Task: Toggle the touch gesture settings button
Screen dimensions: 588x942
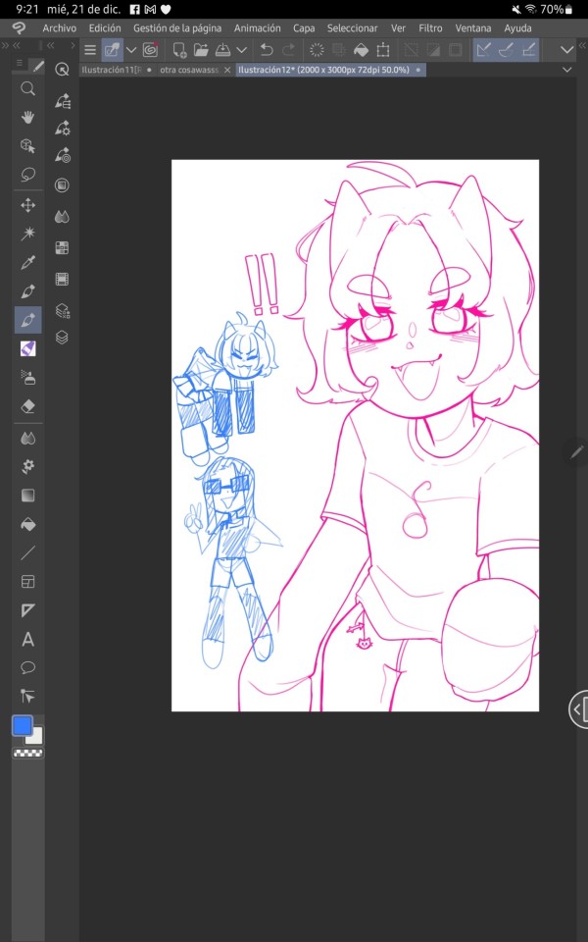Action: (112, 50)
